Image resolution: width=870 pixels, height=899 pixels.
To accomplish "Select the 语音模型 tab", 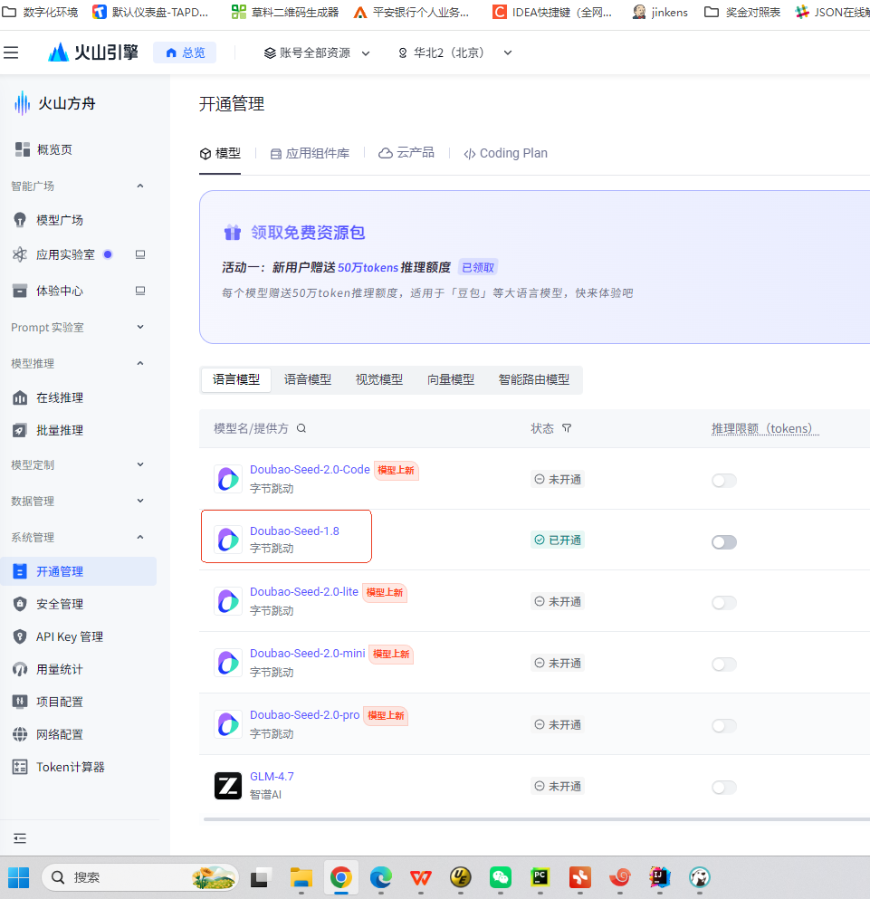I will [x=308, y=379].
